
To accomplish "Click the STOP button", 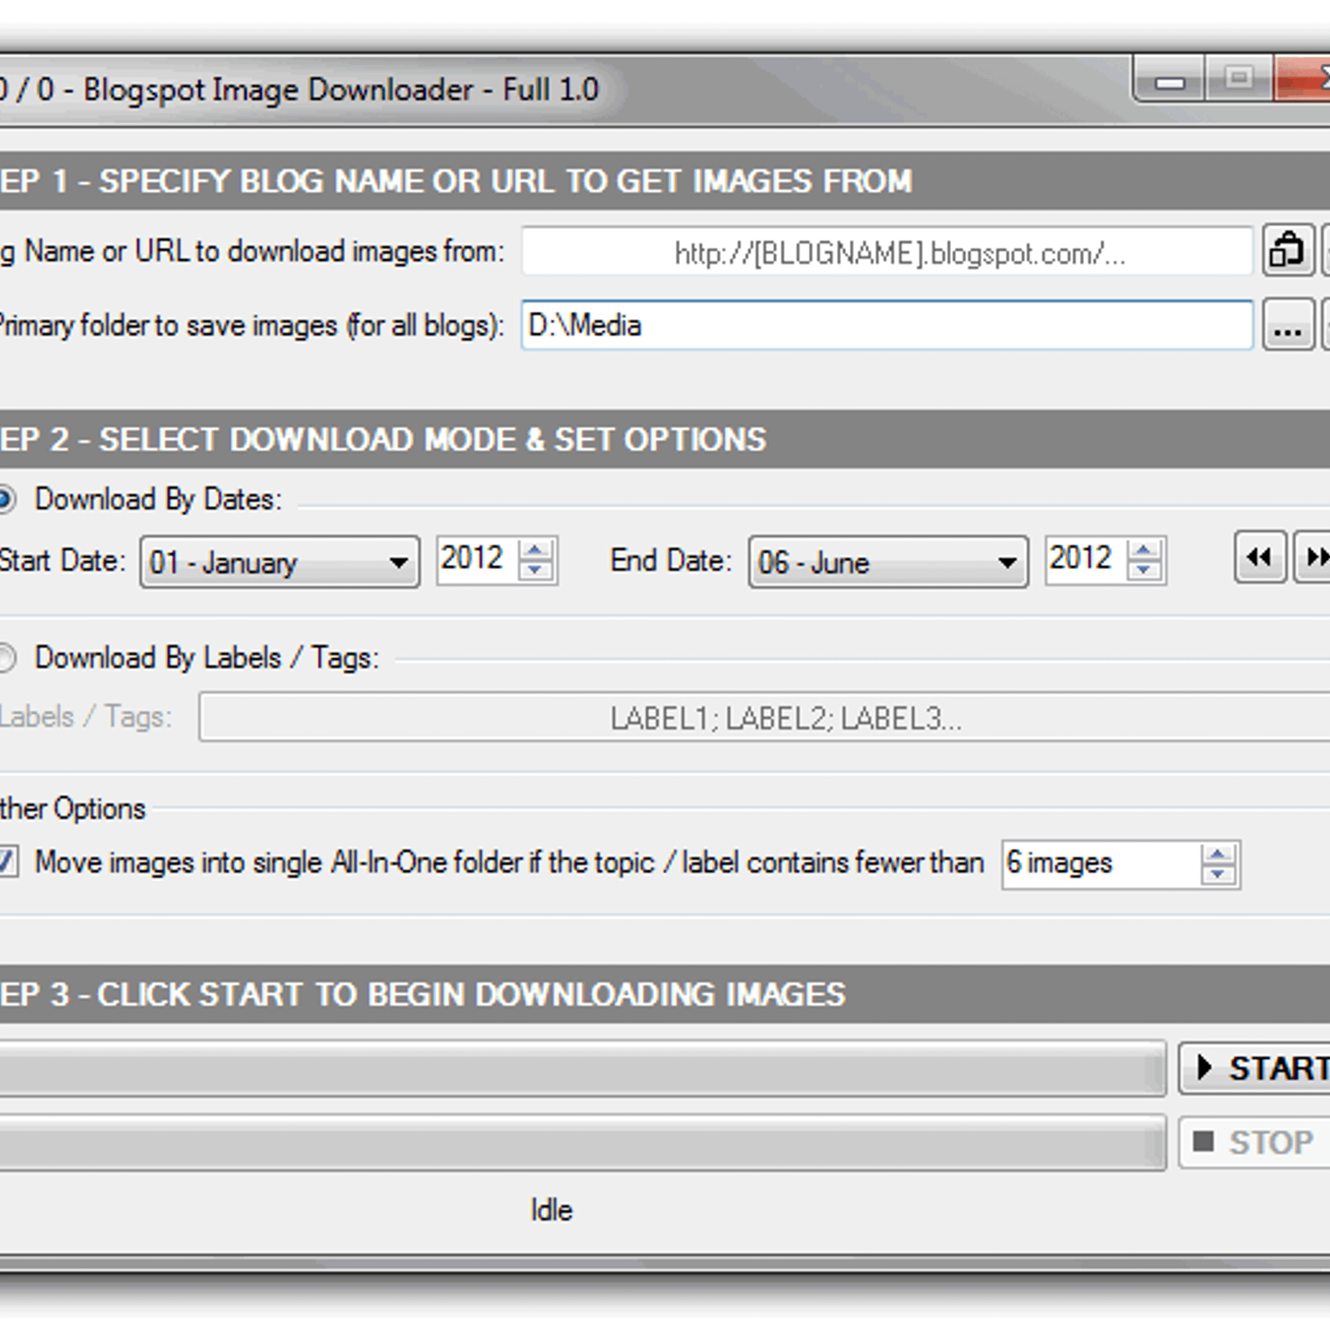I will pos(1255,1142).
